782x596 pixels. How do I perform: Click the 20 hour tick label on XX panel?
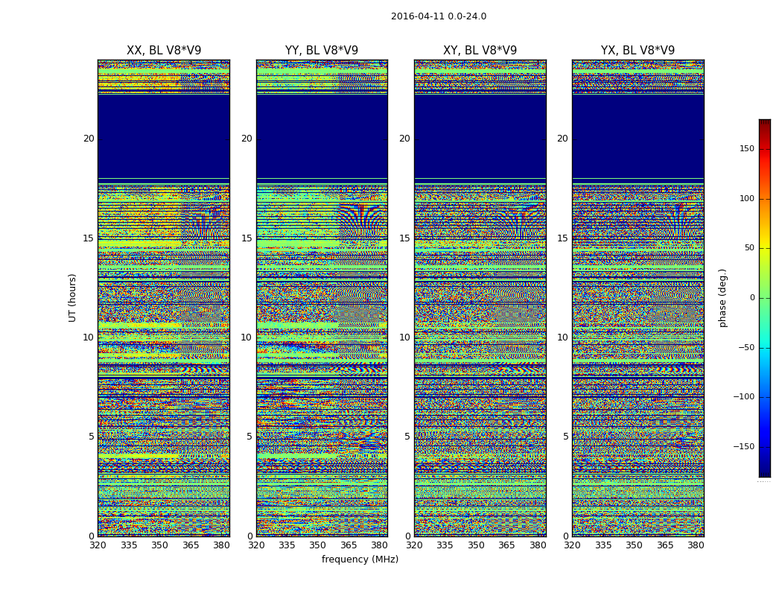89,139
